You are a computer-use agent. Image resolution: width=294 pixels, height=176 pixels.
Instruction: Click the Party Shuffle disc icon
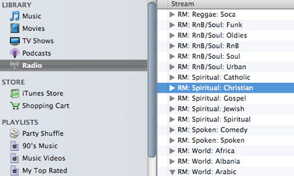(x=14, y=133)
